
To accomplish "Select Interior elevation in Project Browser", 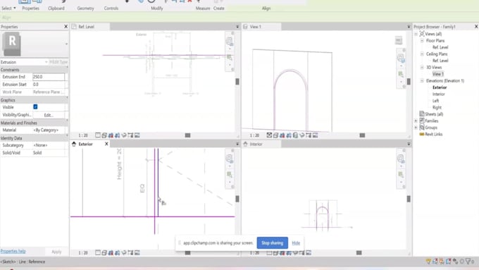I will (438, 94).
